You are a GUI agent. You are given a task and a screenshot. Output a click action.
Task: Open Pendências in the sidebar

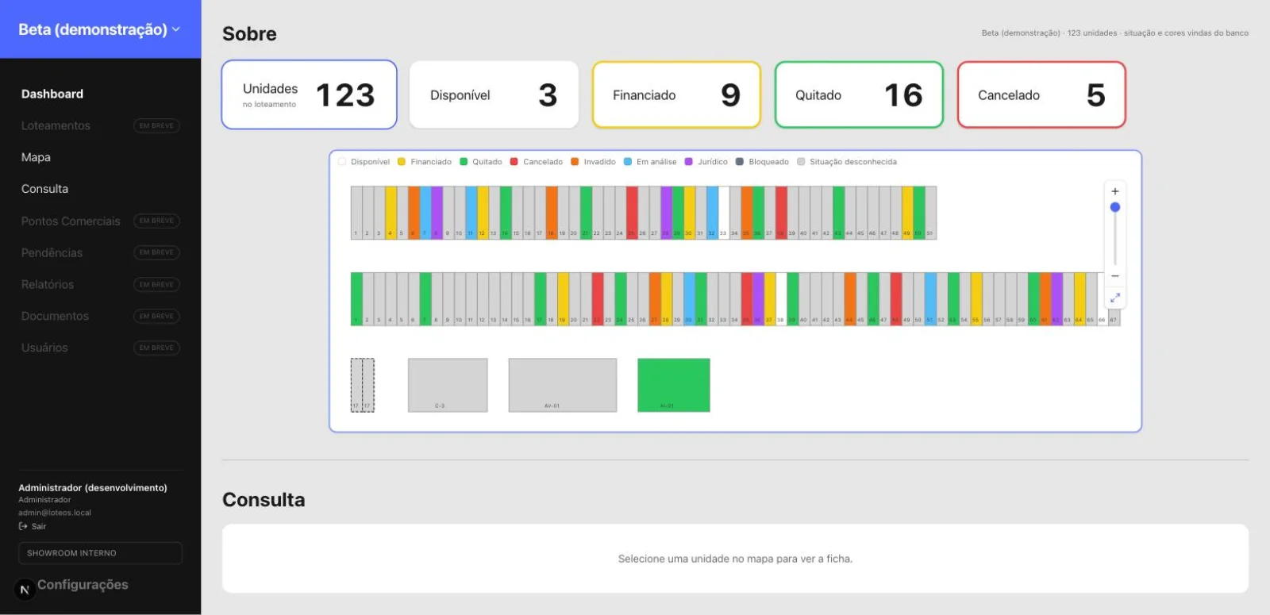coord(52,252)
